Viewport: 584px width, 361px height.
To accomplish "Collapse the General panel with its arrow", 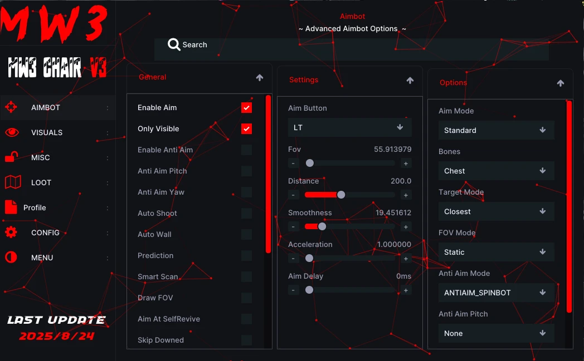I will (x=260, y=77).
